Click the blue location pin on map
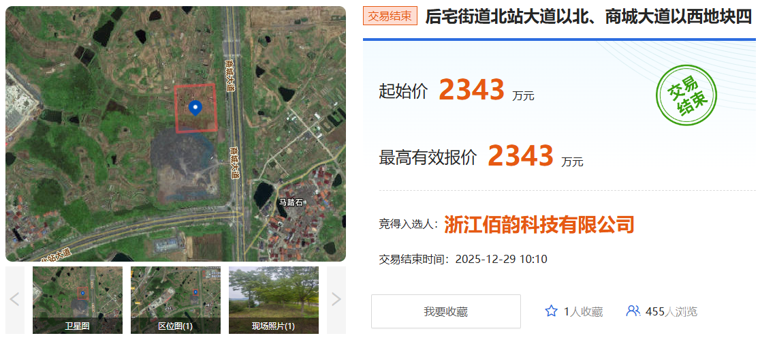 coord(195,108)
